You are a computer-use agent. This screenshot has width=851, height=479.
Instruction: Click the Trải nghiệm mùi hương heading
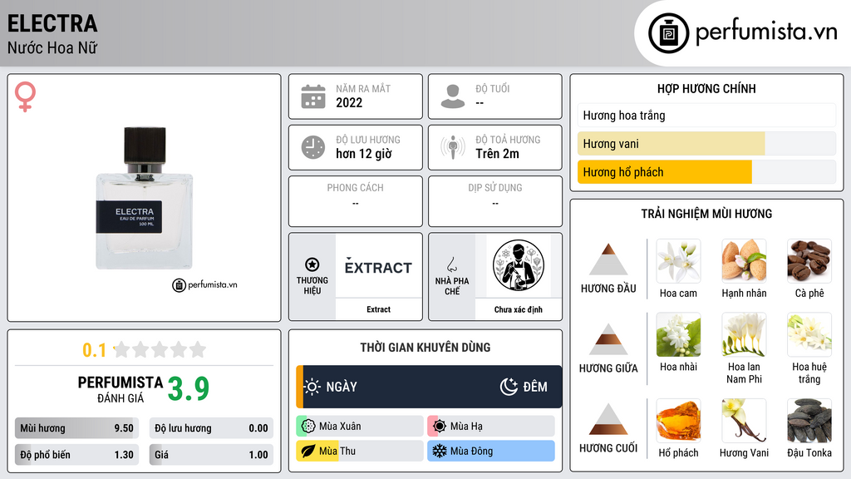706,214
